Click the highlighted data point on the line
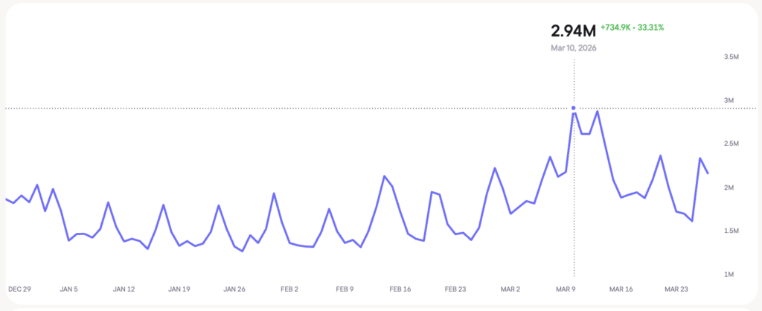This screenshot has height=311, width=762. 574,109
